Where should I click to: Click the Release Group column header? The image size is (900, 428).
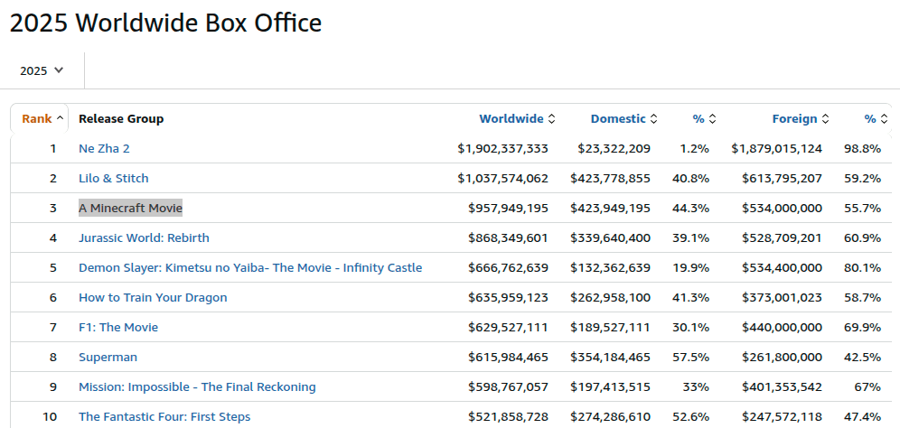pyautogui.click(x=121, y=118)
